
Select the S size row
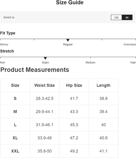click(59, 99)
